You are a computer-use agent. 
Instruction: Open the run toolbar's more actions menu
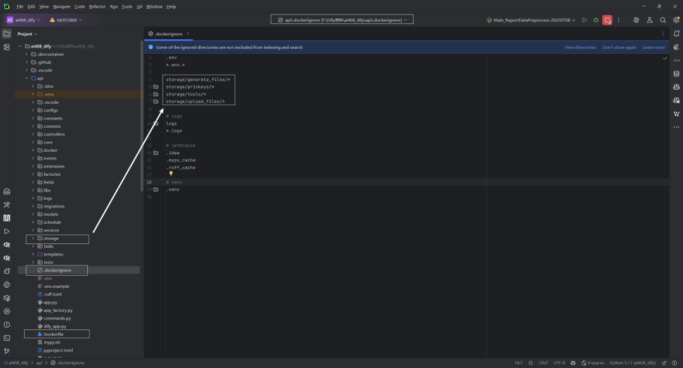618,20
